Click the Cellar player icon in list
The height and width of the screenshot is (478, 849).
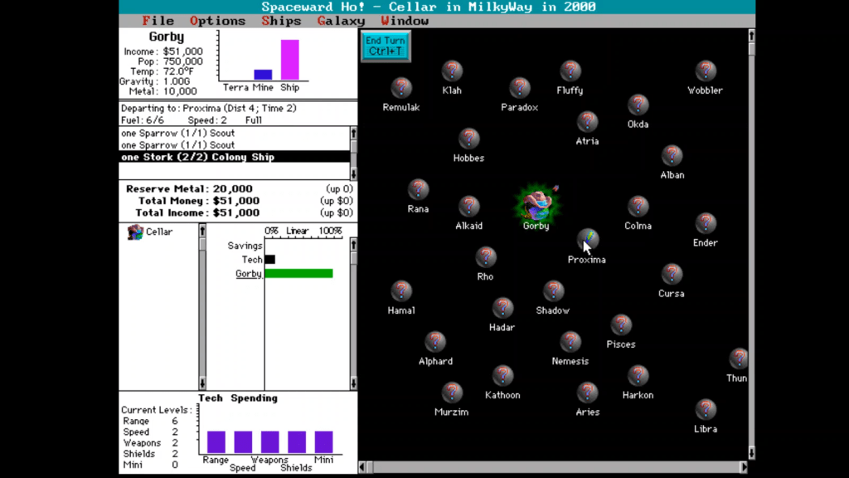point(135,232)
